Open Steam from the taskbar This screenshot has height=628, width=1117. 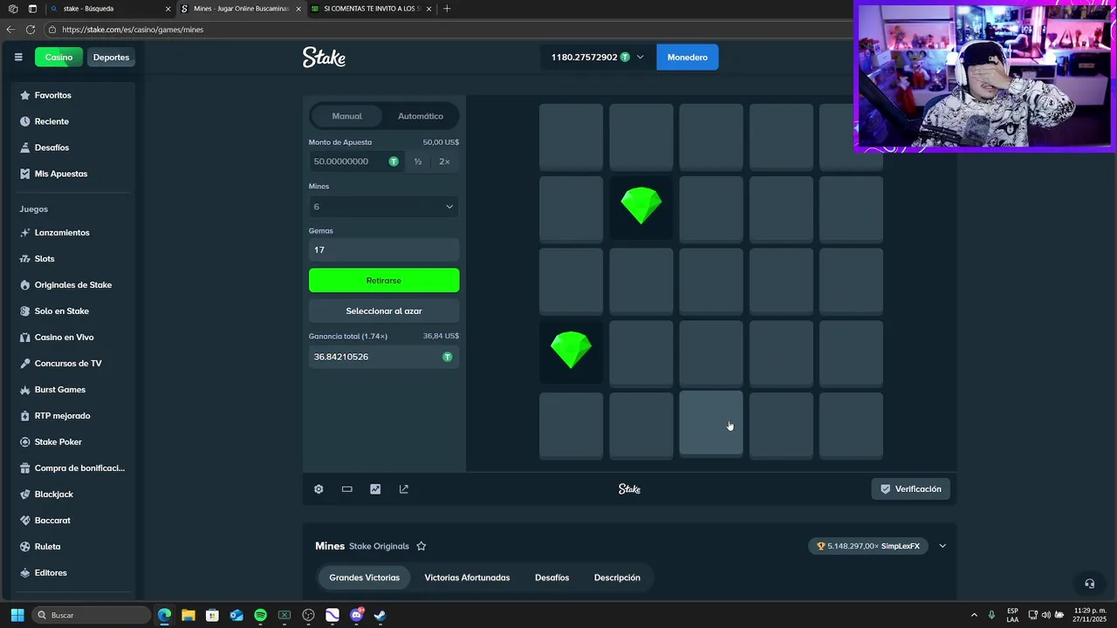[380, 615]
